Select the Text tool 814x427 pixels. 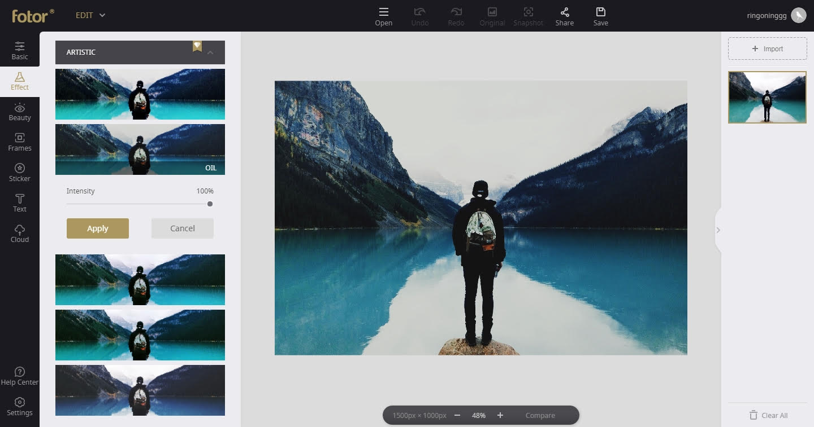pyautogui.click(x=20, y=203)
